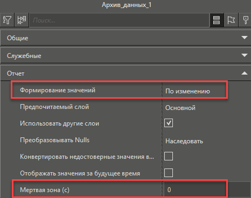The height and width of the screenshot is (198, 251).
Task: Select the Служебные section header
Action: click(125, 55)
